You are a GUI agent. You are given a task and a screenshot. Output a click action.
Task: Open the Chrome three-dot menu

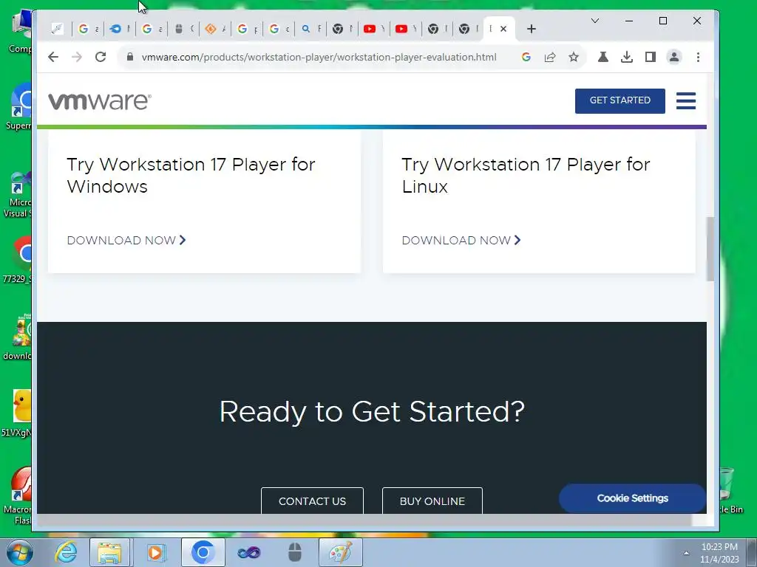(x=698, y=57)
